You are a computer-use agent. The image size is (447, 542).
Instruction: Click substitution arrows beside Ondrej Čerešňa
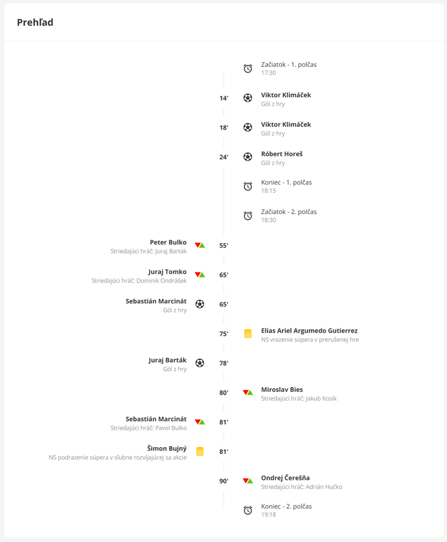click(x=248, y=481)
